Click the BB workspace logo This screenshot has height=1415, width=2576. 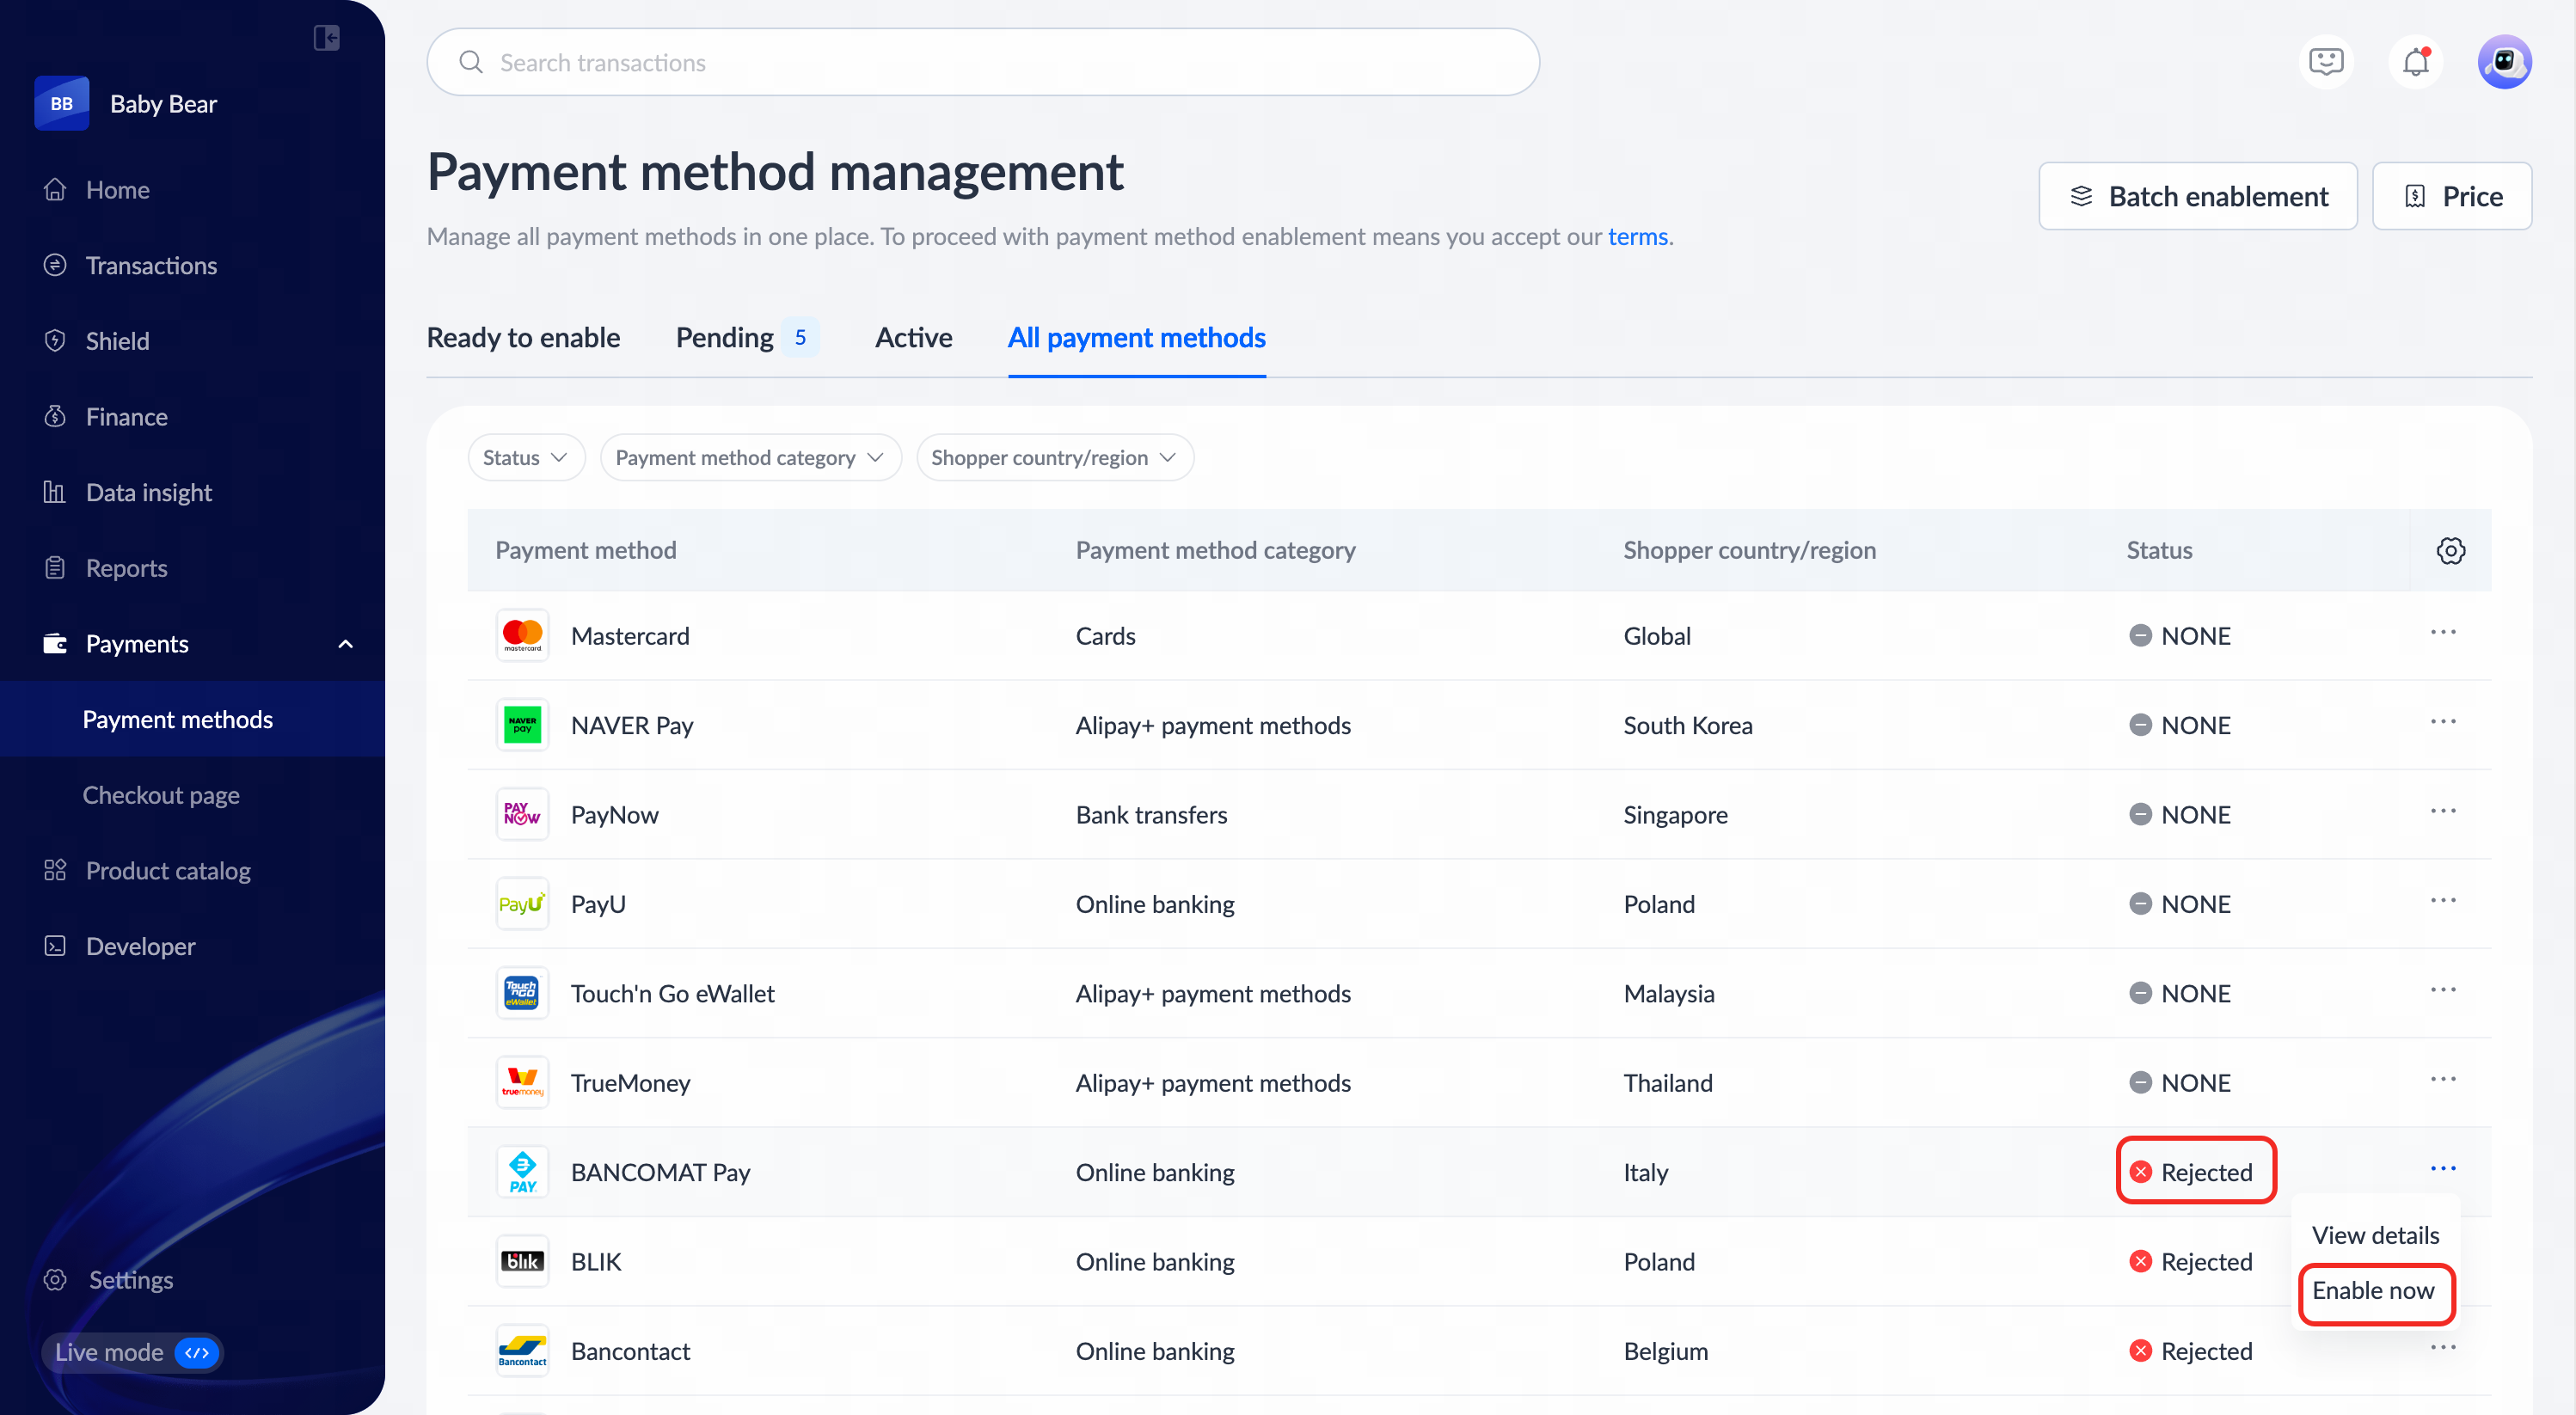pyautogui.click(x=62, y=103)
